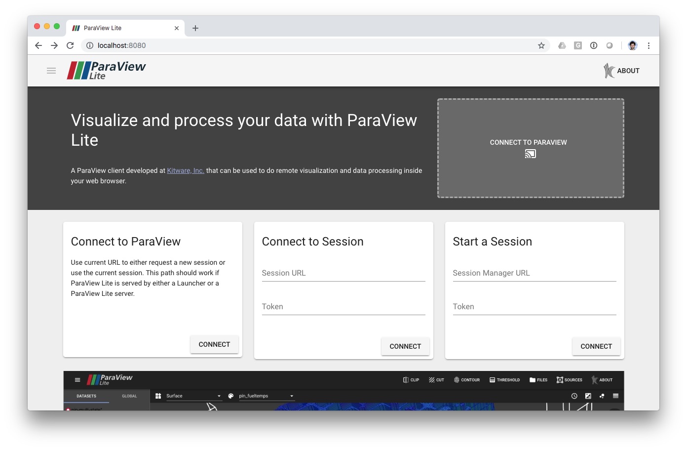687x450 pixels.
Task: Click the Threshold filter in preview toolbar
Action: 504,380
